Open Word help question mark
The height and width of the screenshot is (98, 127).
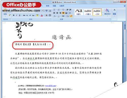click(125, 6)
